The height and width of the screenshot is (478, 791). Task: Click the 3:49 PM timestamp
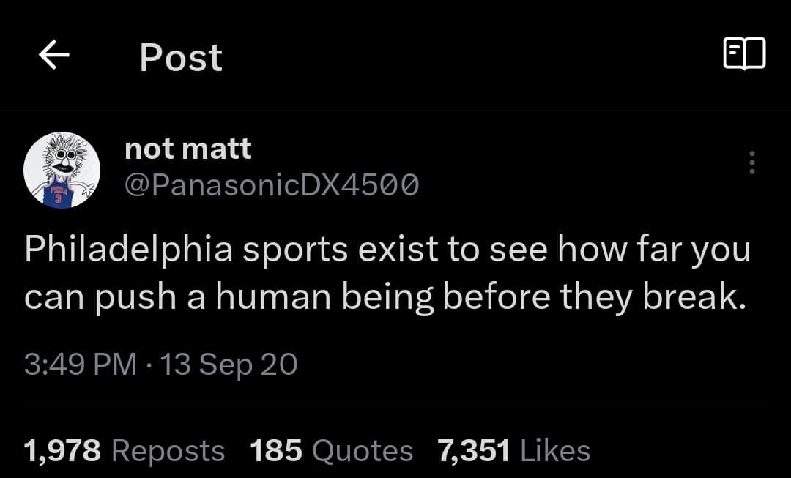click(81, 364)
